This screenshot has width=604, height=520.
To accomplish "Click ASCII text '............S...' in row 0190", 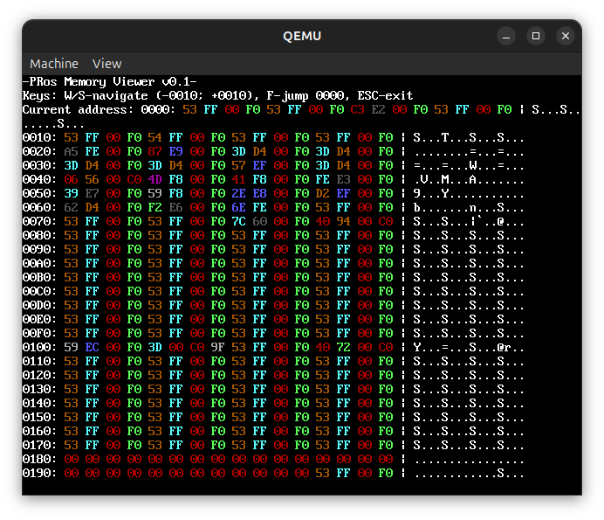I will point(469,474).
